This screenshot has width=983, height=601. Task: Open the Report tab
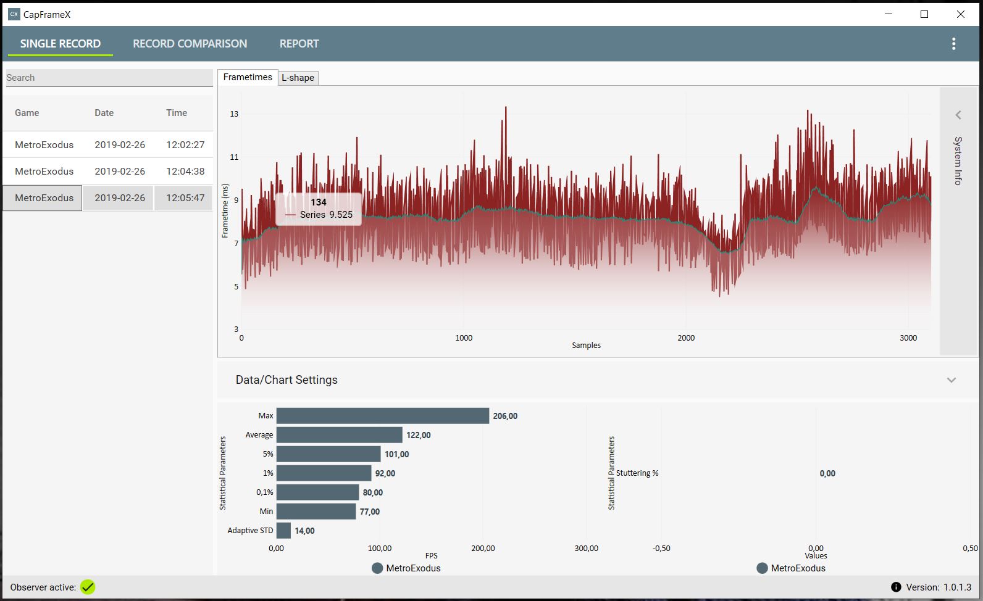click(x=299, y=44)
